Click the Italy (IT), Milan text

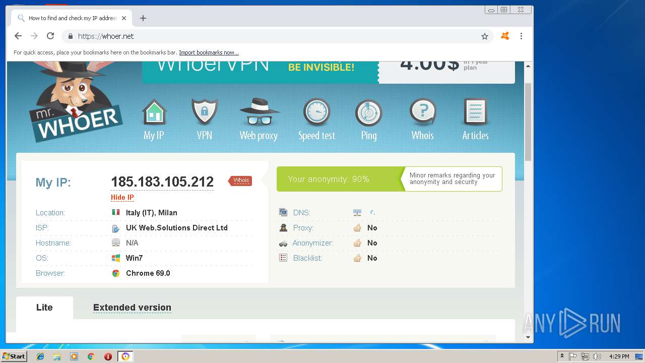coord(152,213)
